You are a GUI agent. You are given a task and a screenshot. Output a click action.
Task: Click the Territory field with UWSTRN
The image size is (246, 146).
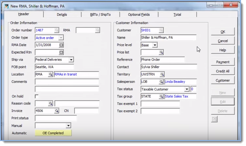point(150,74)
